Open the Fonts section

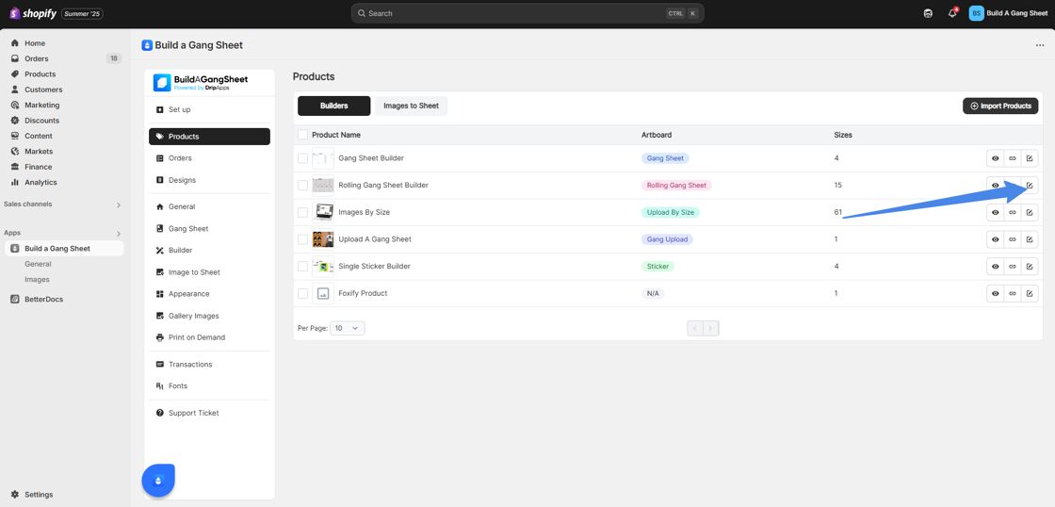(x=209, y=385)
